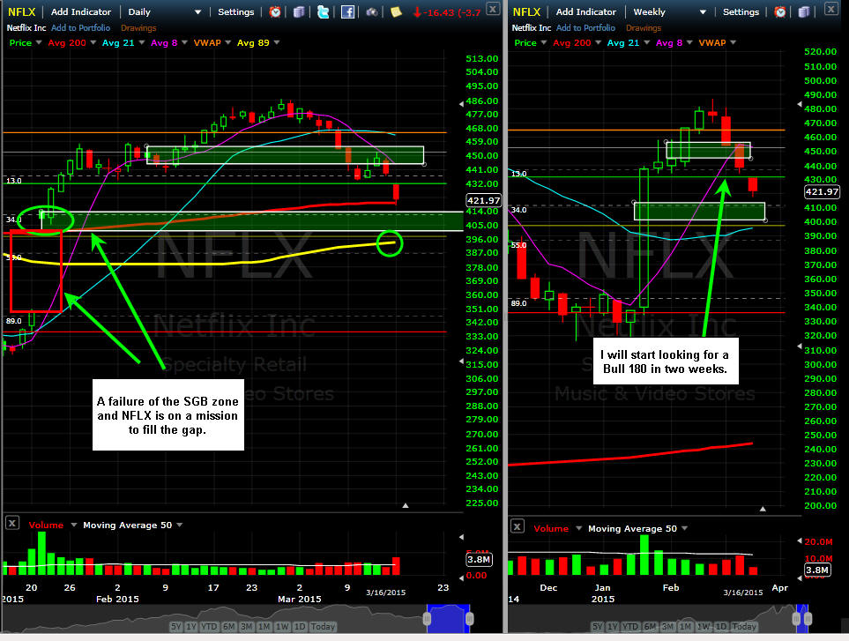849x641 pixels.
Task: Expand Price options in Weekly chart
Action: (x=544, y=43)
